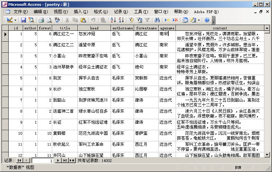Screen dimensions: 272x172
Task: Open Find binoculars icon
Action: pyautogui.click(x=157, y=20)
